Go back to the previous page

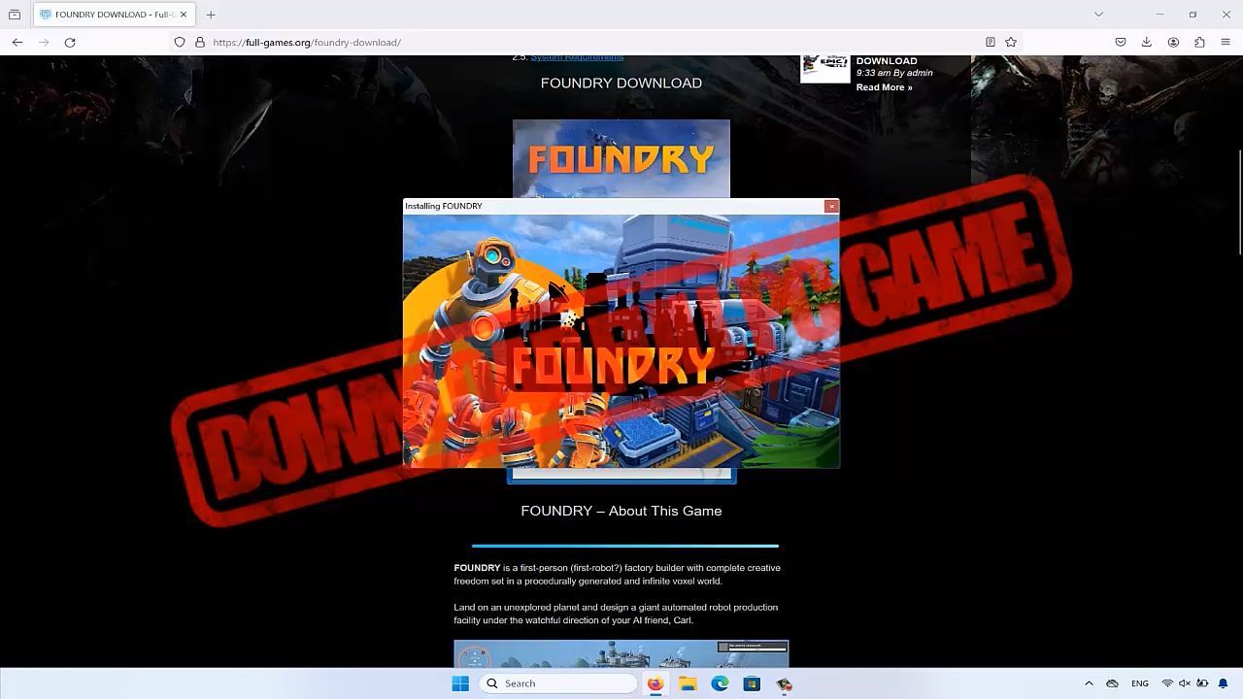click(x=17, y=43)
